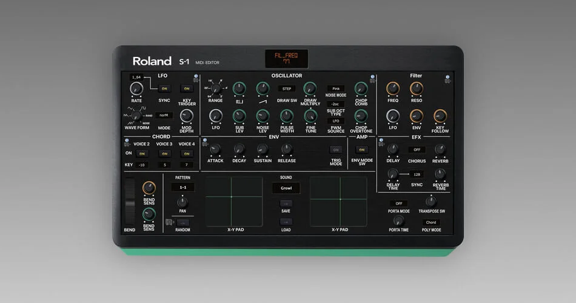Click the VOICE 2 KEY value -10
The image size is (576, 303).
[x=142, y=165]
